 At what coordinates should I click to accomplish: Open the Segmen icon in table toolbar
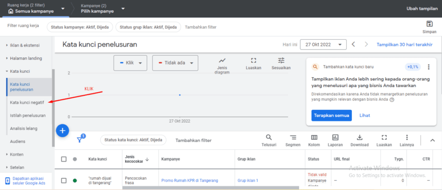click(x=293, y=137)
